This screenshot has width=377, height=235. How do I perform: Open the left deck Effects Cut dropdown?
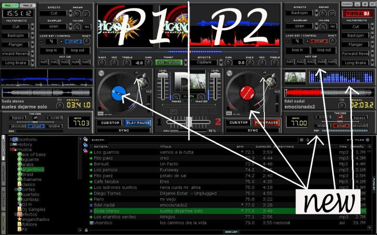(x=70, y=14)
